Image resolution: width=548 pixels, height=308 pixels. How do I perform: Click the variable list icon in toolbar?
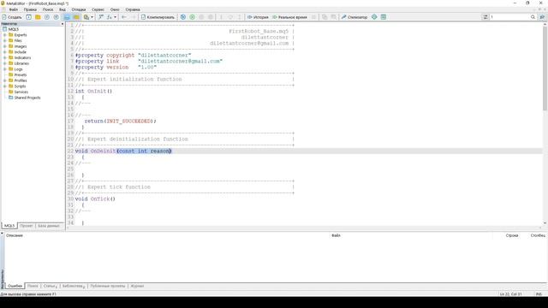(x=101, y=17)
